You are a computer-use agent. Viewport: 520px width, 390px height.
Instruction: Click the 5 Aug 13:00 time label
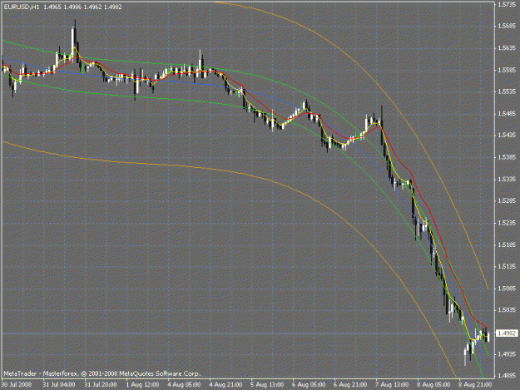267,385
